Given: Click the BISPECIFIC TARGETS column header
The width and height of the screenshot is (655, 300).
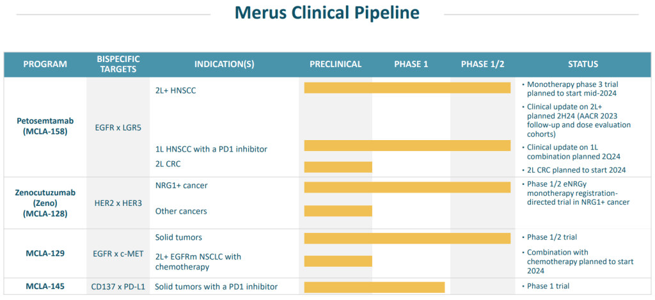Looking at the screenshot, I should click(118, 64).
